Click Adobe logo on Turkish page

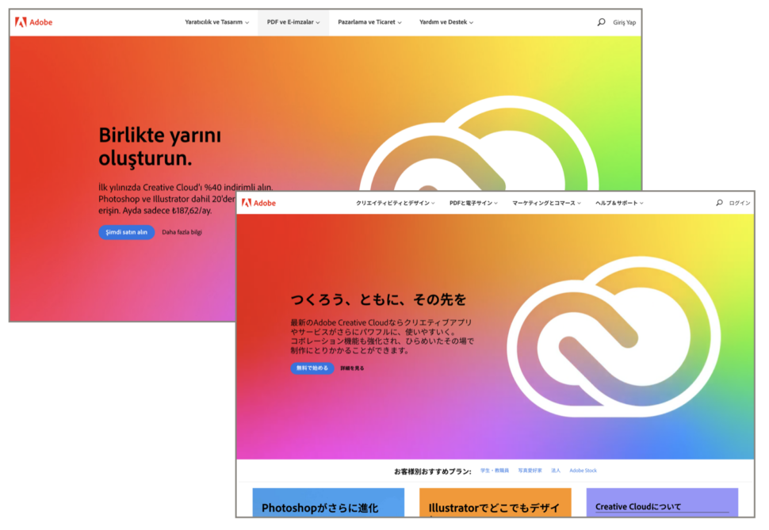click(x=33, y=22)
